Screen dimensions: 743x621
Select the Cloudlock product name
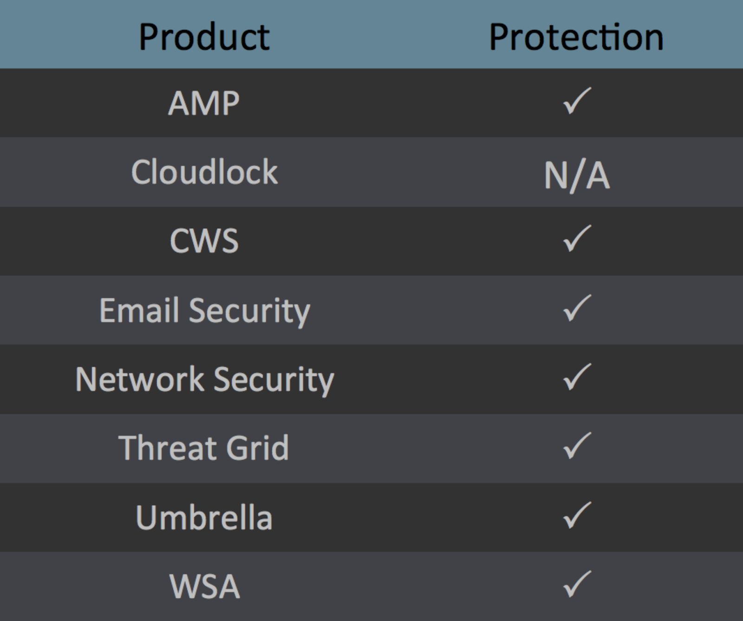point(204,172)
